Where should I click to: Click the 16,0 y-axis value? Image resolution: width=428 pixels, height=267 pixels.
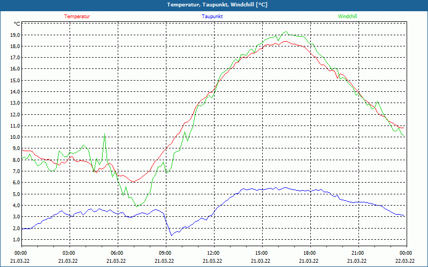click(x=15, y=69)
